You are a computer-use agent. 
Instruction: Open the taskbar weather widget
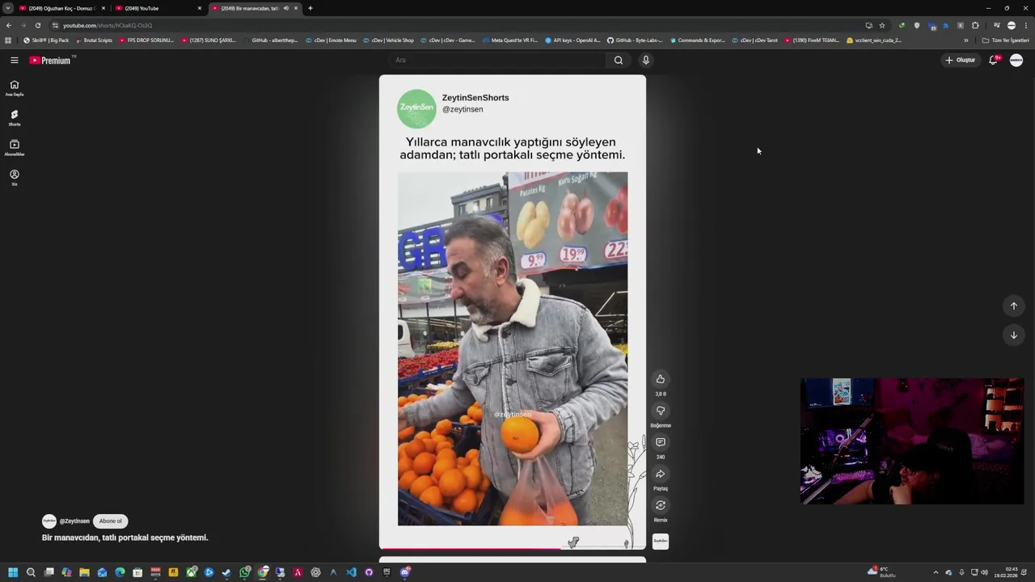tap(881, 572)
